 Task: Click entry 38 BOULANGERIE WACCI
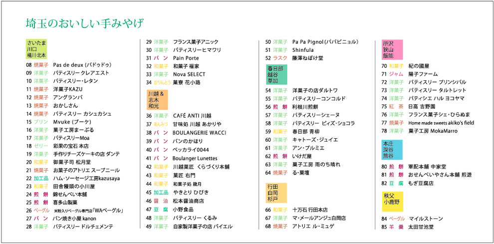point(186,133)
